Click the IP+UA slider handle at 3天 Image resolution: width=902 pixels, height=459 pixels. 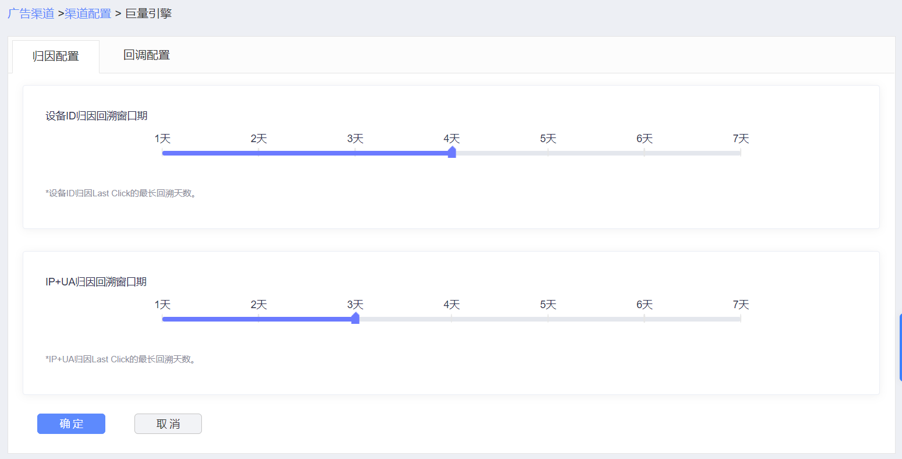click(x=355, y=319)
